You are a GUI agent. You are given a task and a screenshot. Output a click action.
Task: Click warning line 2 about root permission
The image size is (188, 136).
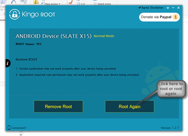[x=77, y=75]
